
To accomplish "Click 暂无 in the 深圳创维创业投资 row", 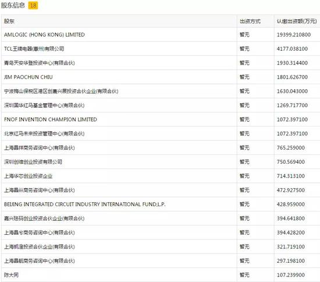I will pyautogui.click(x=244, y=162).
